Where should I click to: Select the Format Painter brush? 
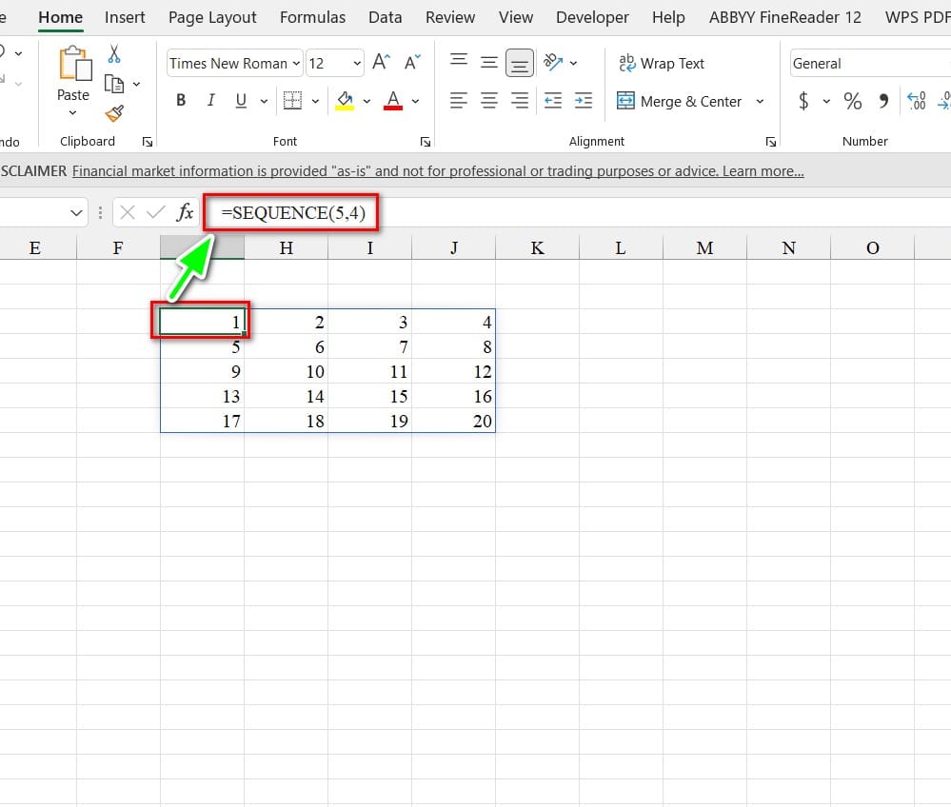tap(114, 113)
